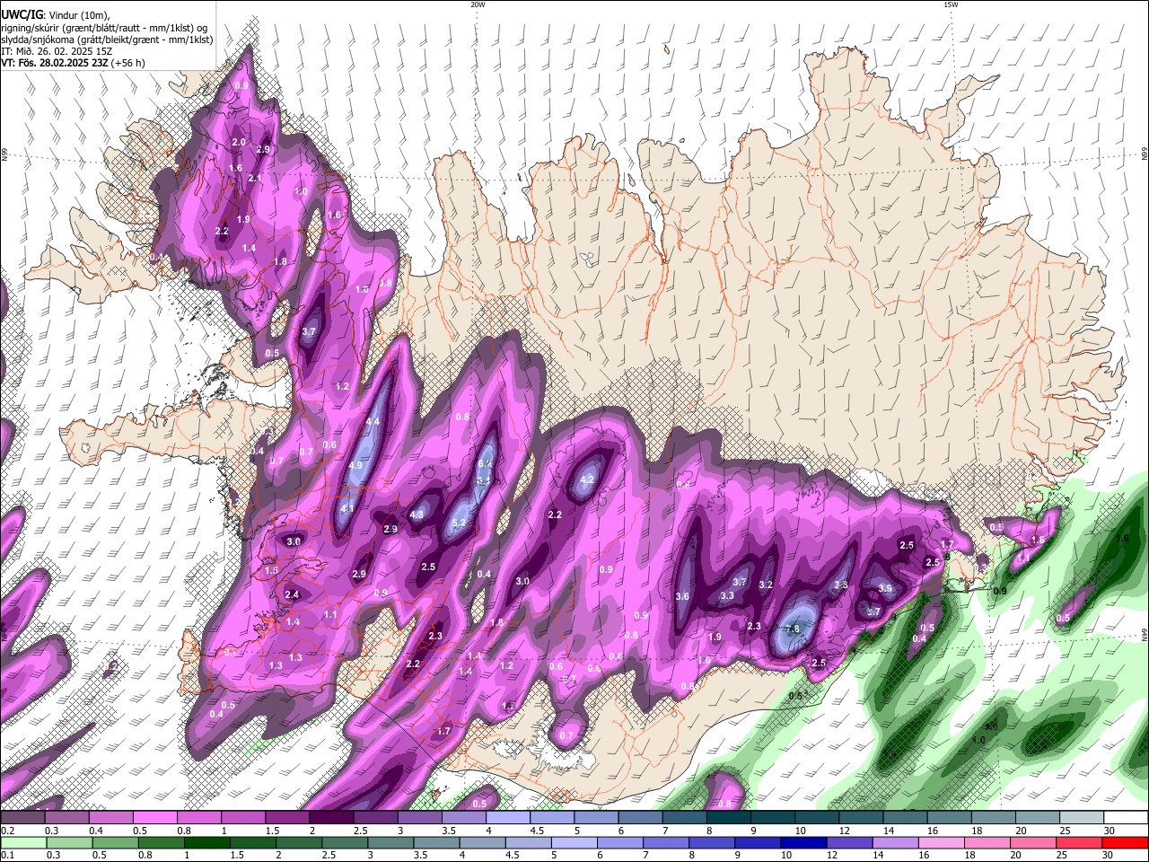Click the 2.4 precipitation value on map

[292, 594]
